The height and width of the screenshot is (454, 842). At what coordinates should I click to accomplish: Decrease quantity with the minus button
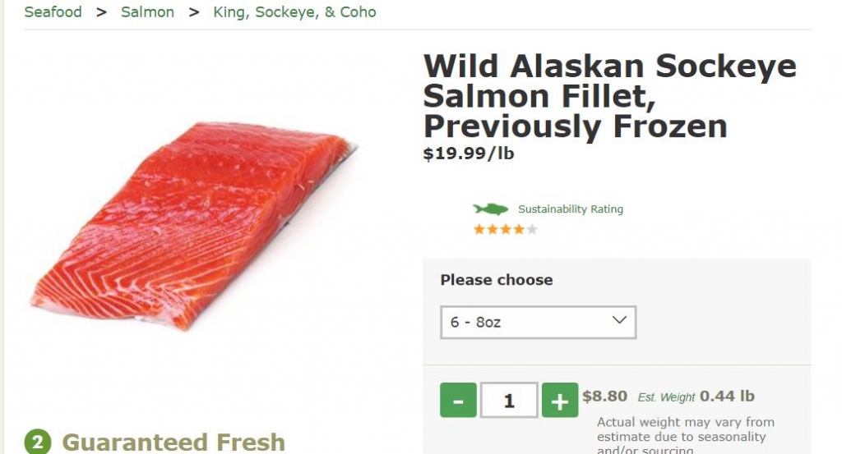pyautogui.click(x=458, y=400)
